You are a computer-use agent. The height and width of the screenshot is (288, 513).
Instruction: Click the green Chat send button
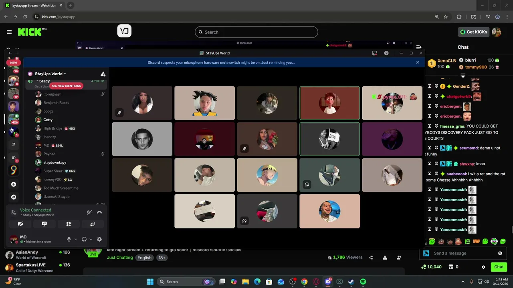click(499, 267)
